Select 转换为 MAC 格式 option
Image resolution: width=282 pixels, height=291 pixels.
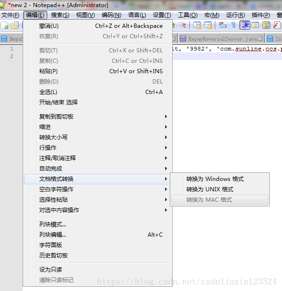coord(220,200)
